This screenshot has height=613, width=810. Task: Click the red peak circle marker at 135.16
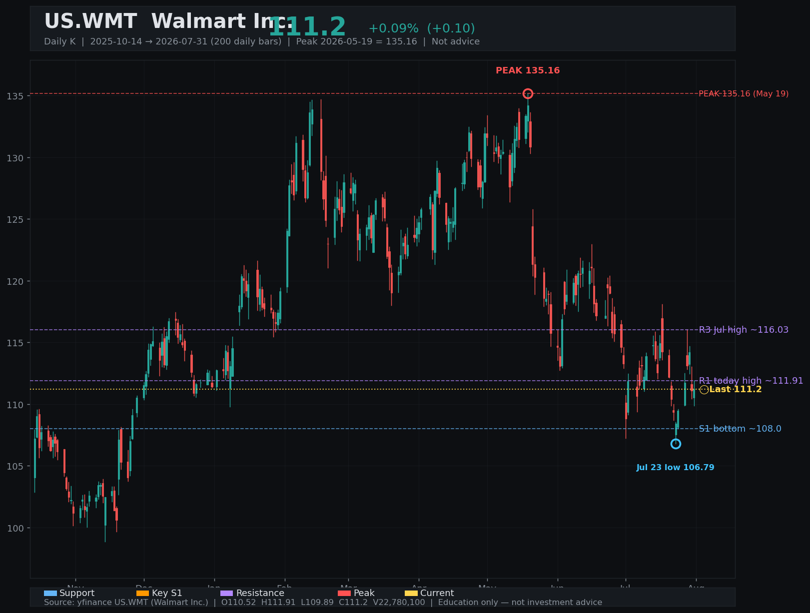coord(528,93)
